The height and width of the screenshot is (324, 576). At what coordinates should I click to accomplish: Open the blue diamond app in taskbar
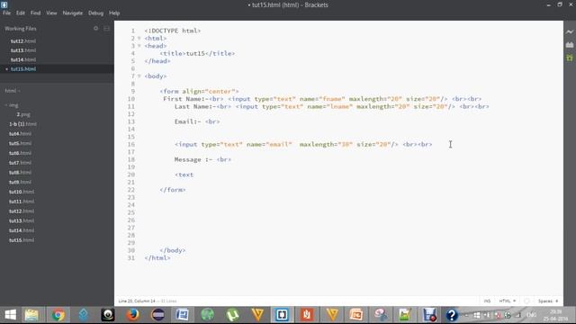click(x=83, y=315)
